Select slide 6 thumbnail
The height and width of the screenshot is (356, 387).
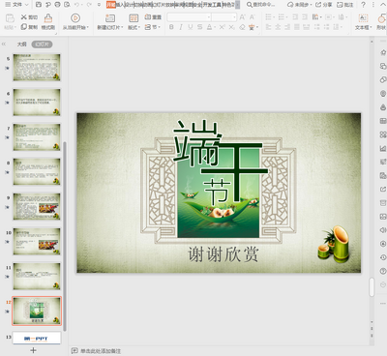[37, 102]
